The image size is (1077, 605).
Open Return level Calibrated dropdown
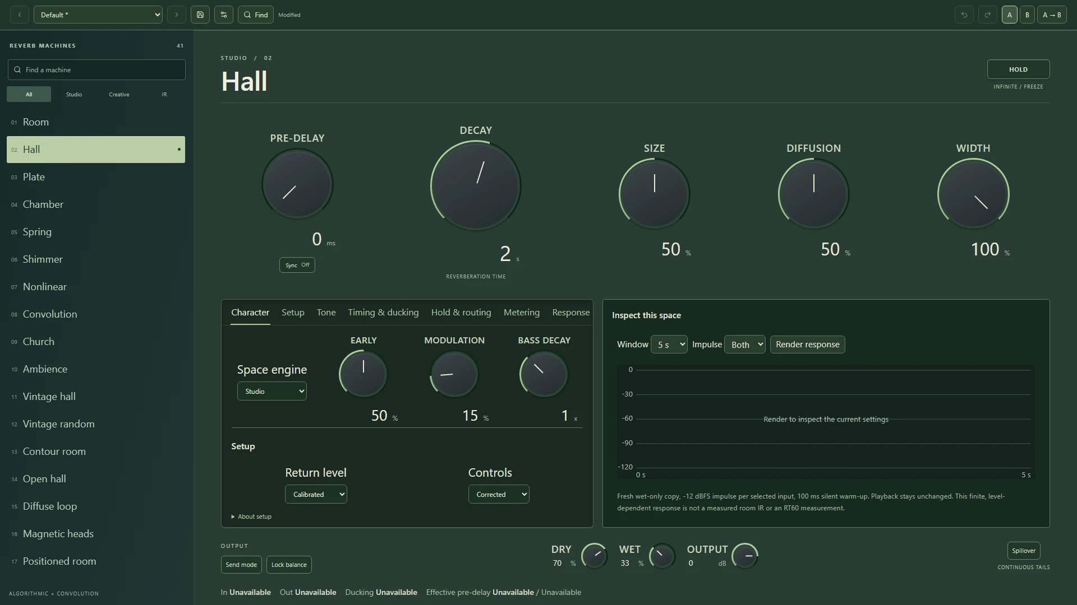tap(316, 494)
